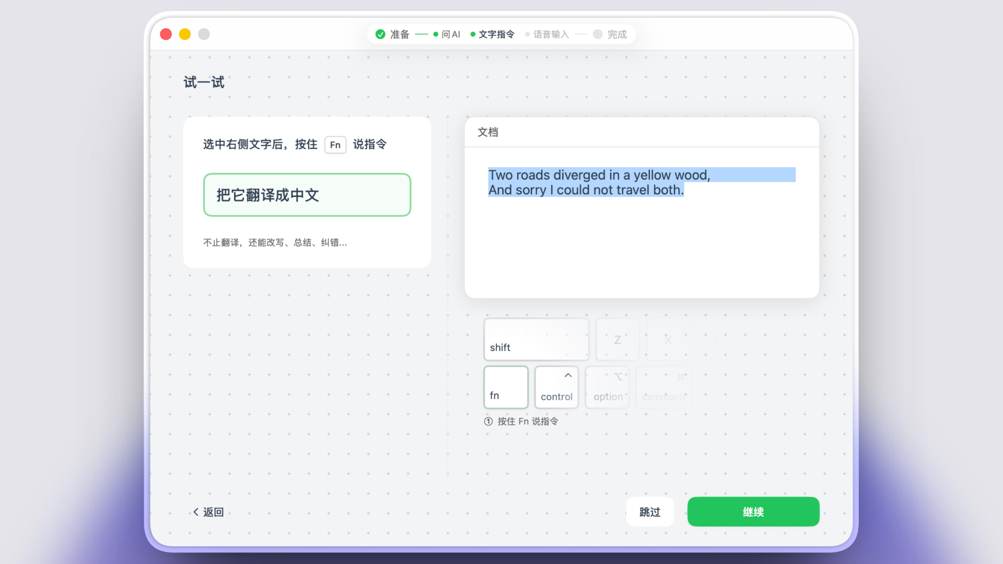
Task: Click the green checkmark icon beside 准备
Action: coord(380,34)
